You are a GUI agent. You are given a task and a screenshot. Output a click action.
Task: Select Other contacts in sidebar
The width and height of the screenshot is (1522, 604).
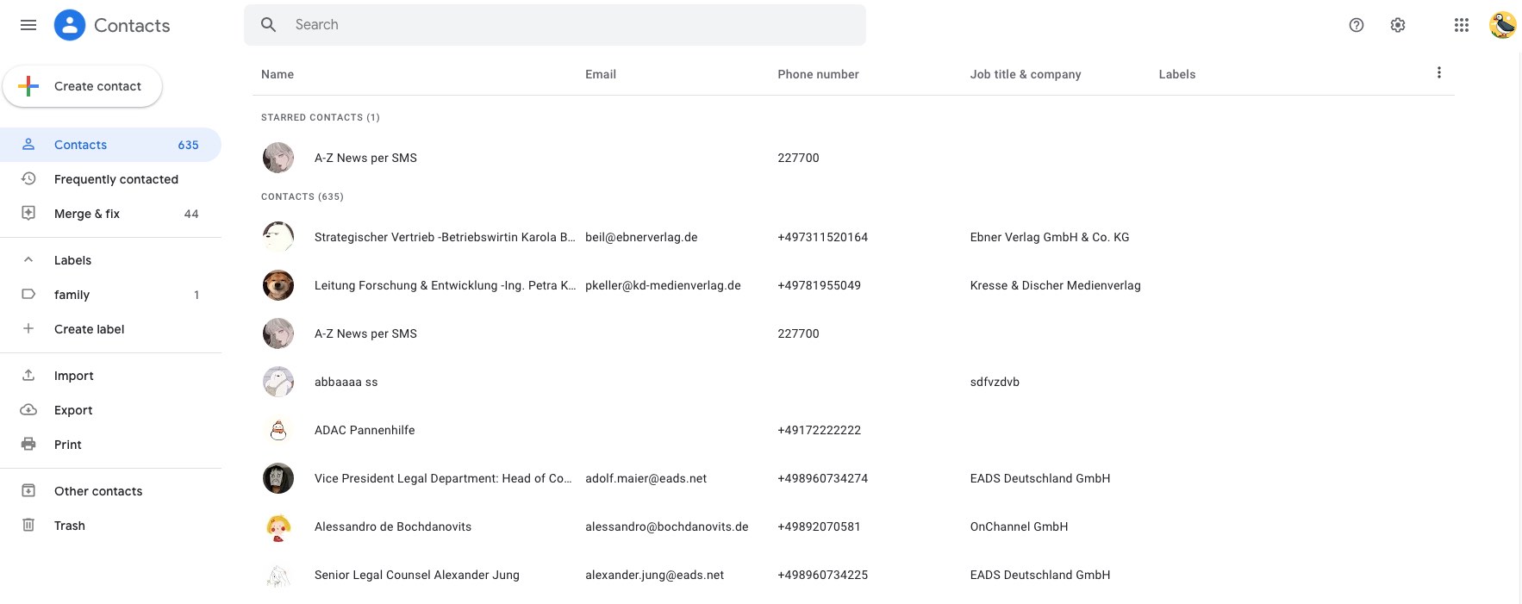pyautogui.click(x=98, y=491)
